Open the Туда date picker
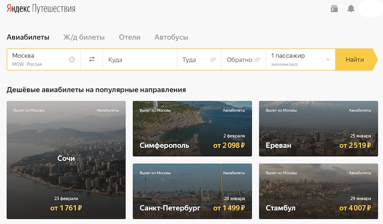The image size is (383, 224). click(199, 60)
